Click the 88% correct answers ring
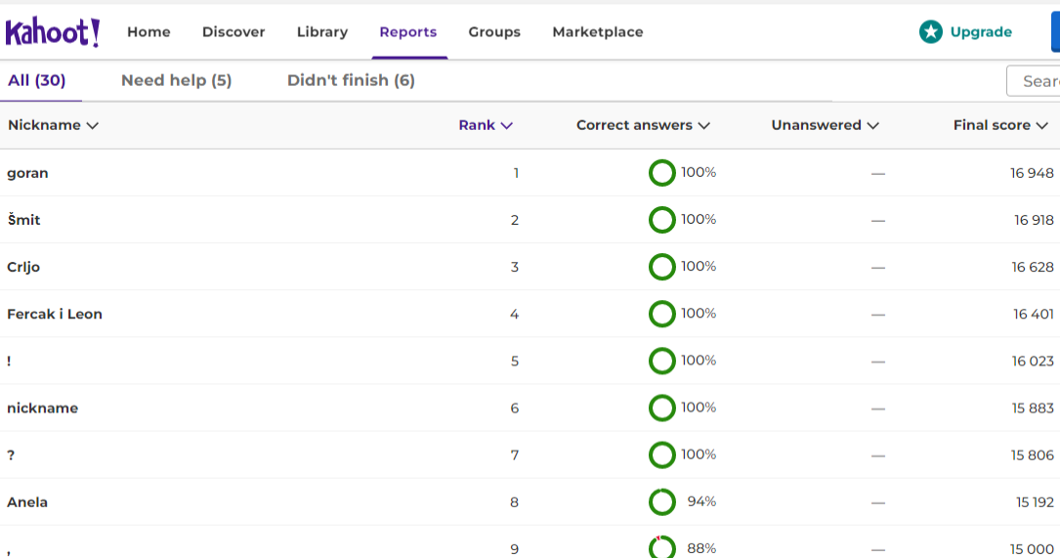 click(661, 547)
